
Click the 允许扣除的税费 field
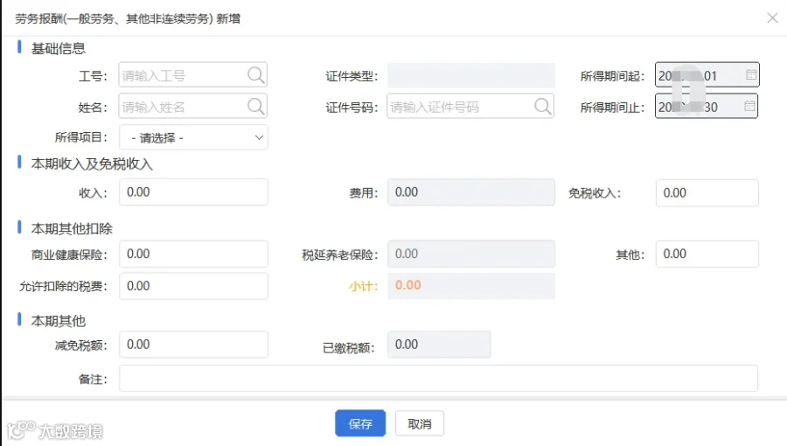pyautogui.click(x=193, y=286)
